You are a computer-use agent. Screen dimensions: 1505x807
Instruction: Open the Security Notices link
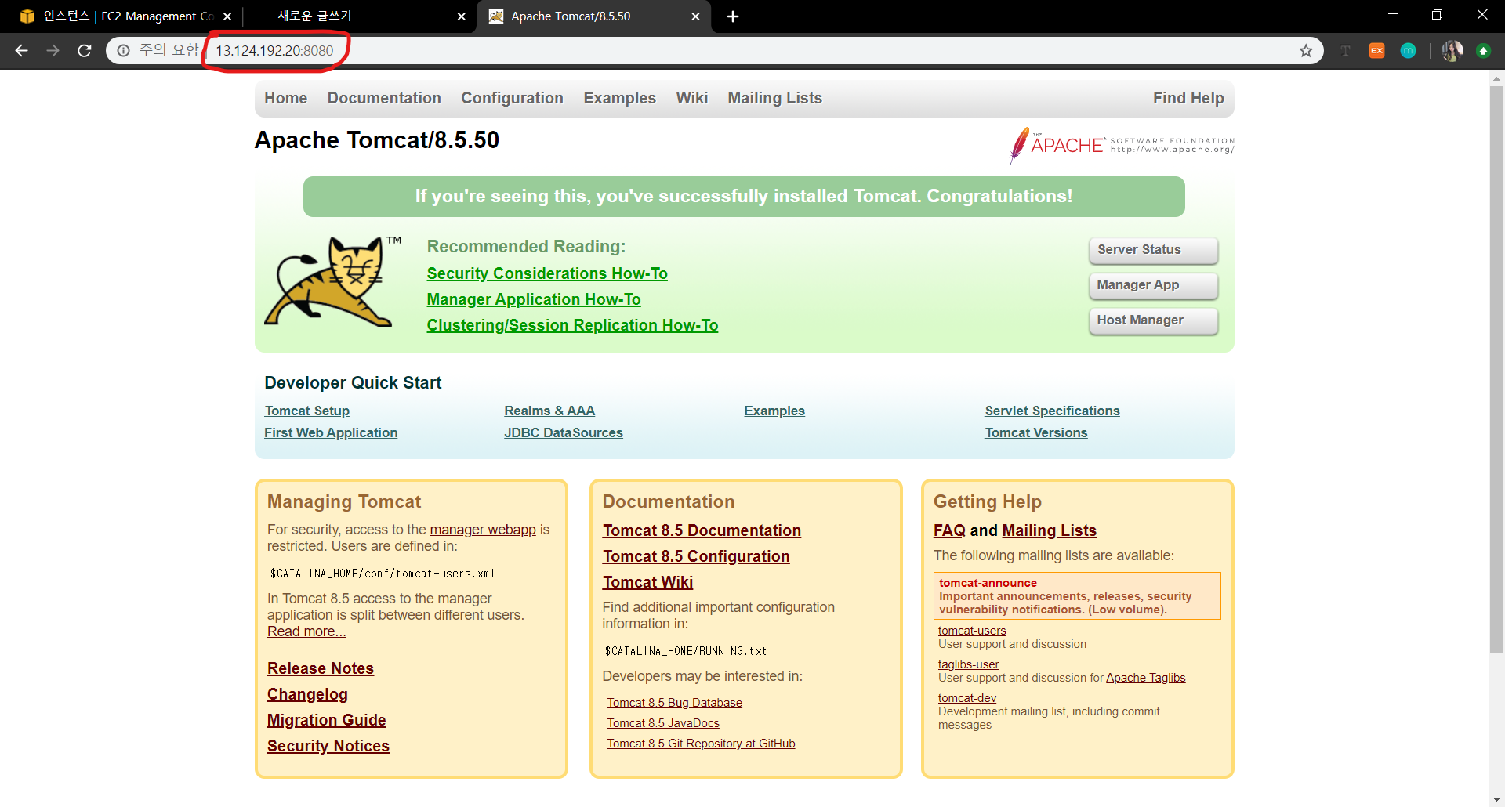(x=328, y=746)
